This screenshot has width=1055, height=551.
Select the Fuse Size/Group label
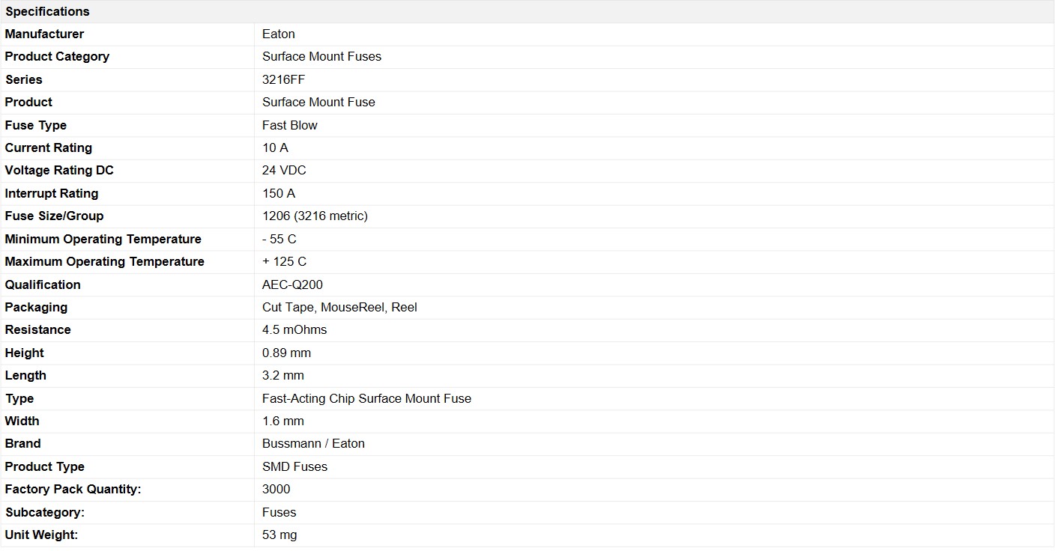pyautogui.click(x=55, y=216)
